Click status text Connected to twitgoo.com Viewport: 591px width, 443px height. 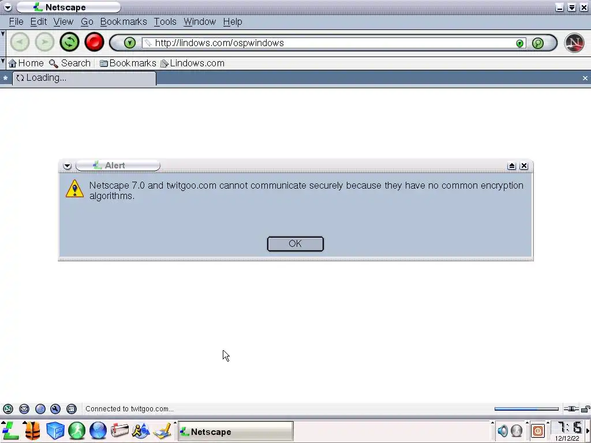[129, 409]
